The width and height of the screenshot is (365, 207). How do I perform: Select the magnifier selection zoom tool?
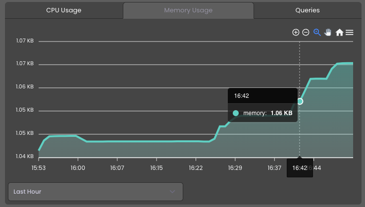(x=317, y=32)
